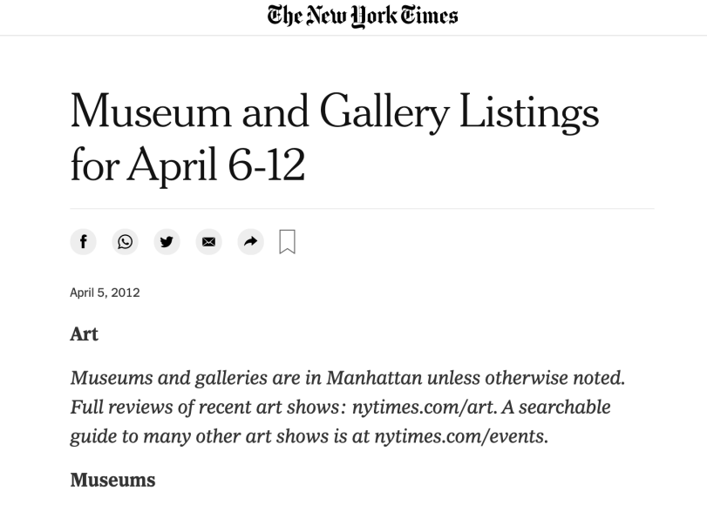Viewport: 707px width, 505px height.
Task: Share the article on Facebook
Action: (x=84, y=243)
